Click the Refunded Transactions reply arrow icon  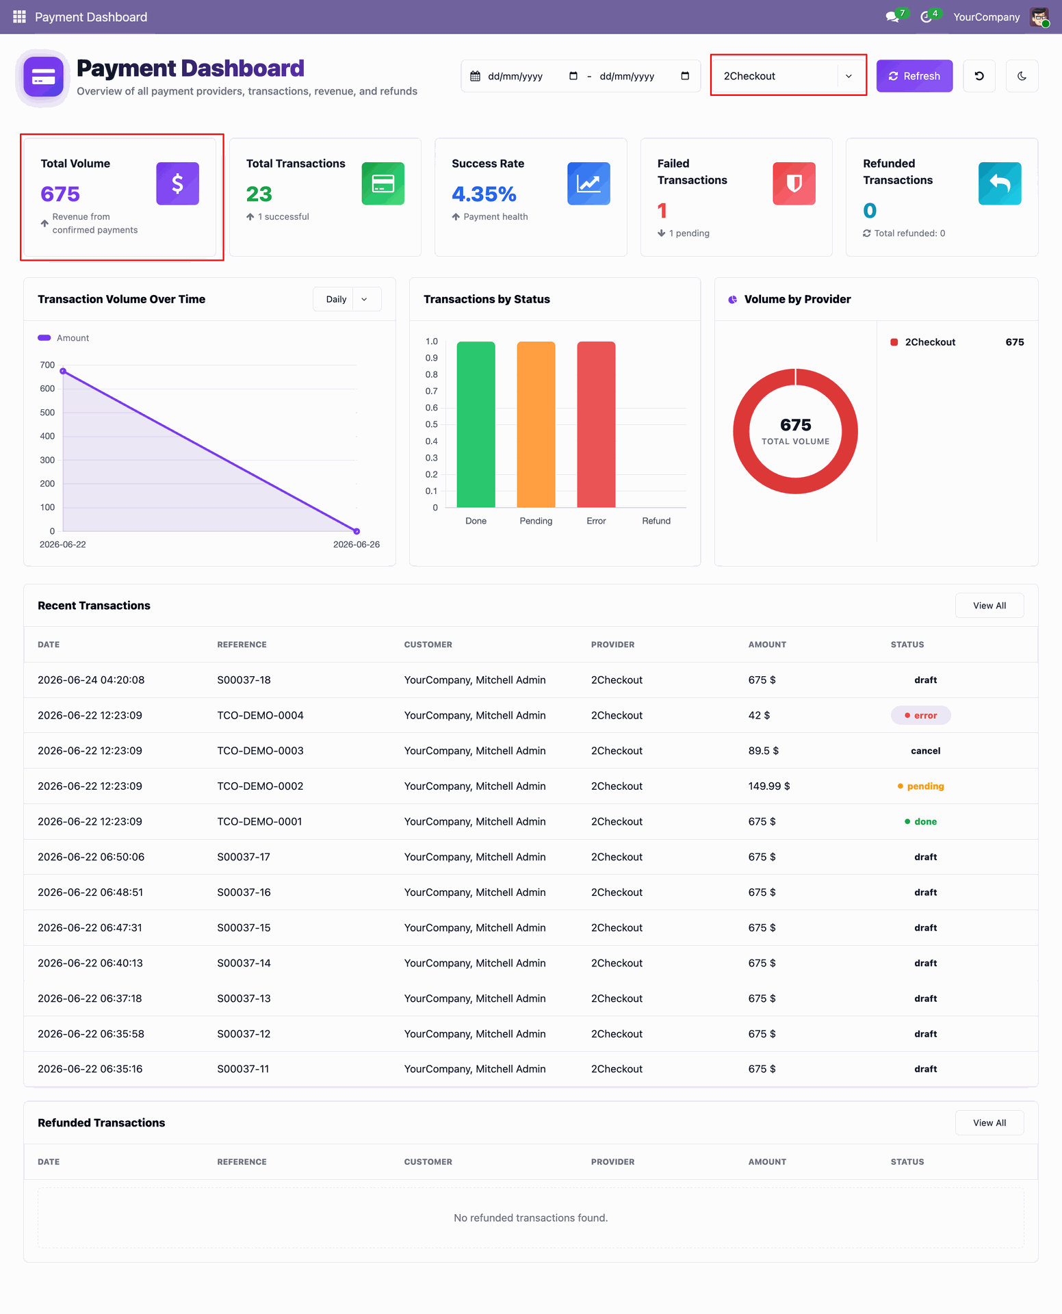coord(1000,183)
